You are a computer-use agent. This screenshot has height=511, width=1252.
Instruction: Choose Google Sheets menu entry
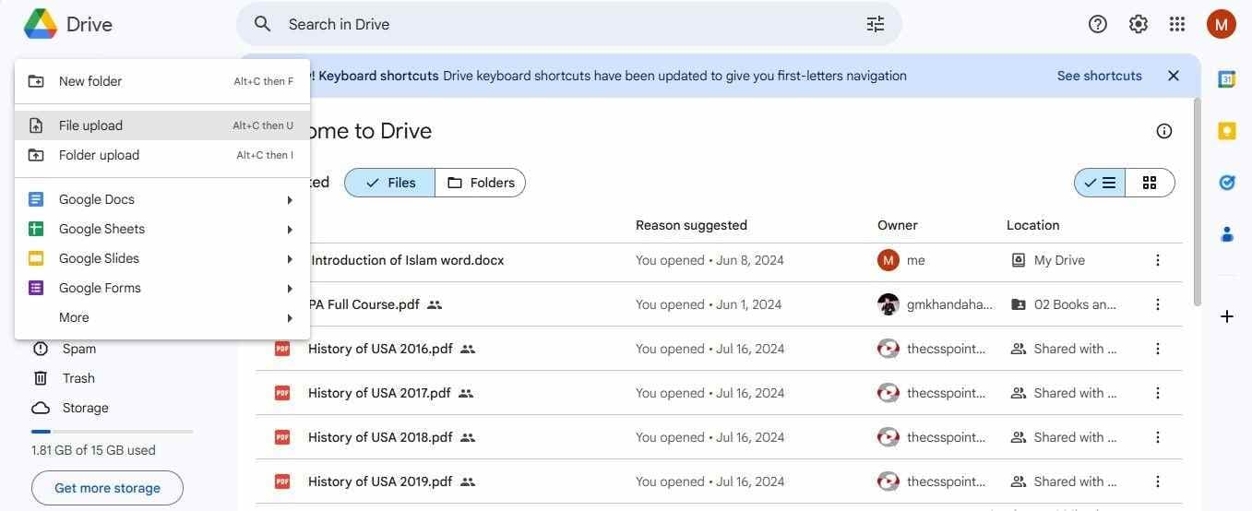[162, 229]
